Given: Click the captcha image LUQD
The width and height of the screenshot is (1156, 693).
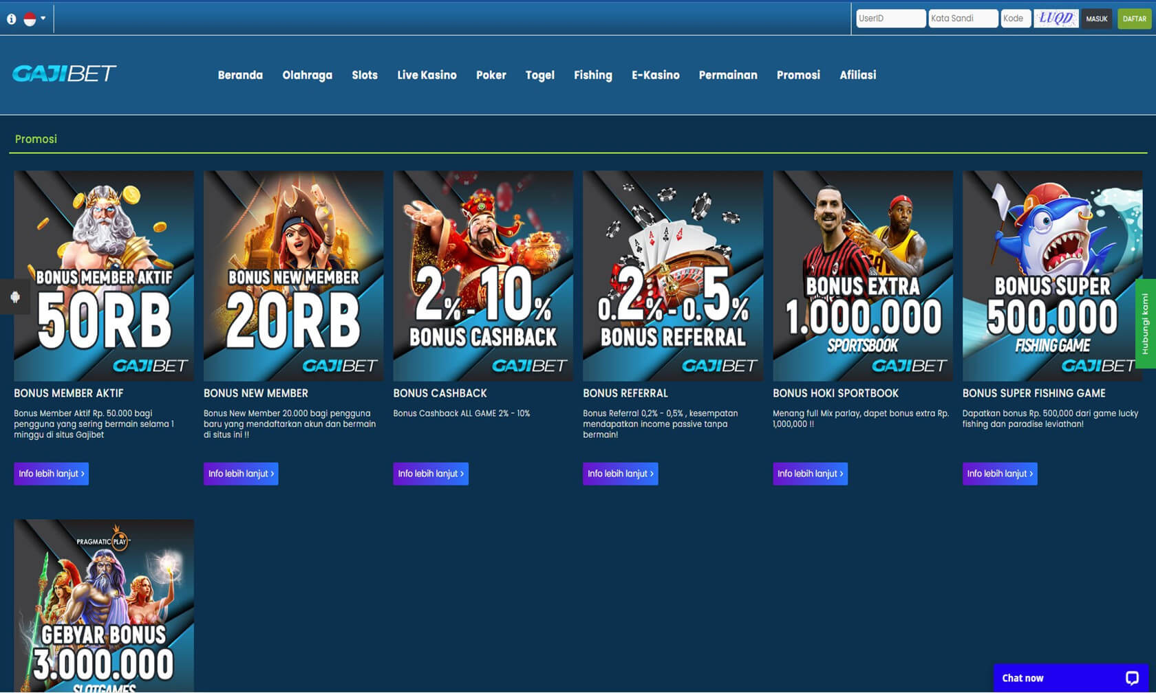Looking at the screenshot, I should (x=1056, y=19).
